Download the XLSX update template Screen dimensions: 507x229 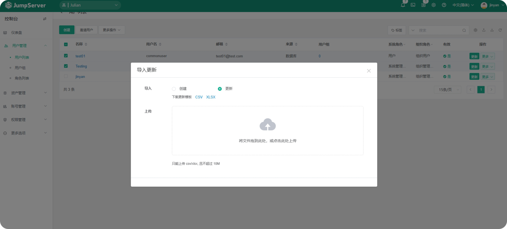click(211, 97)
